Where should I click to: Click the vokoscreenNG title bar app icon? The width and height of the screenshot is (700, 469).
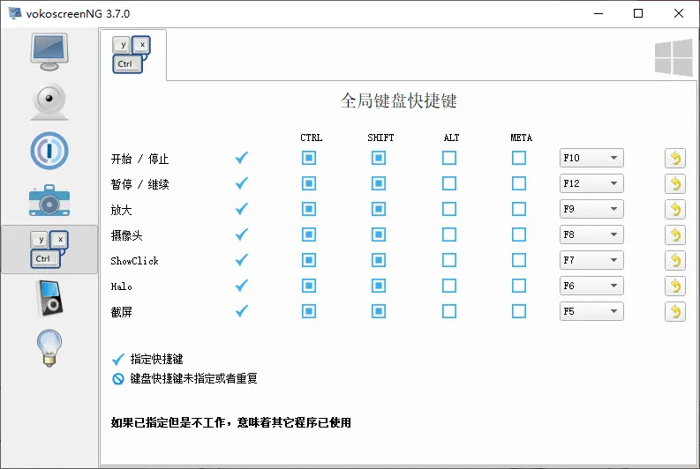coord(15,13)
